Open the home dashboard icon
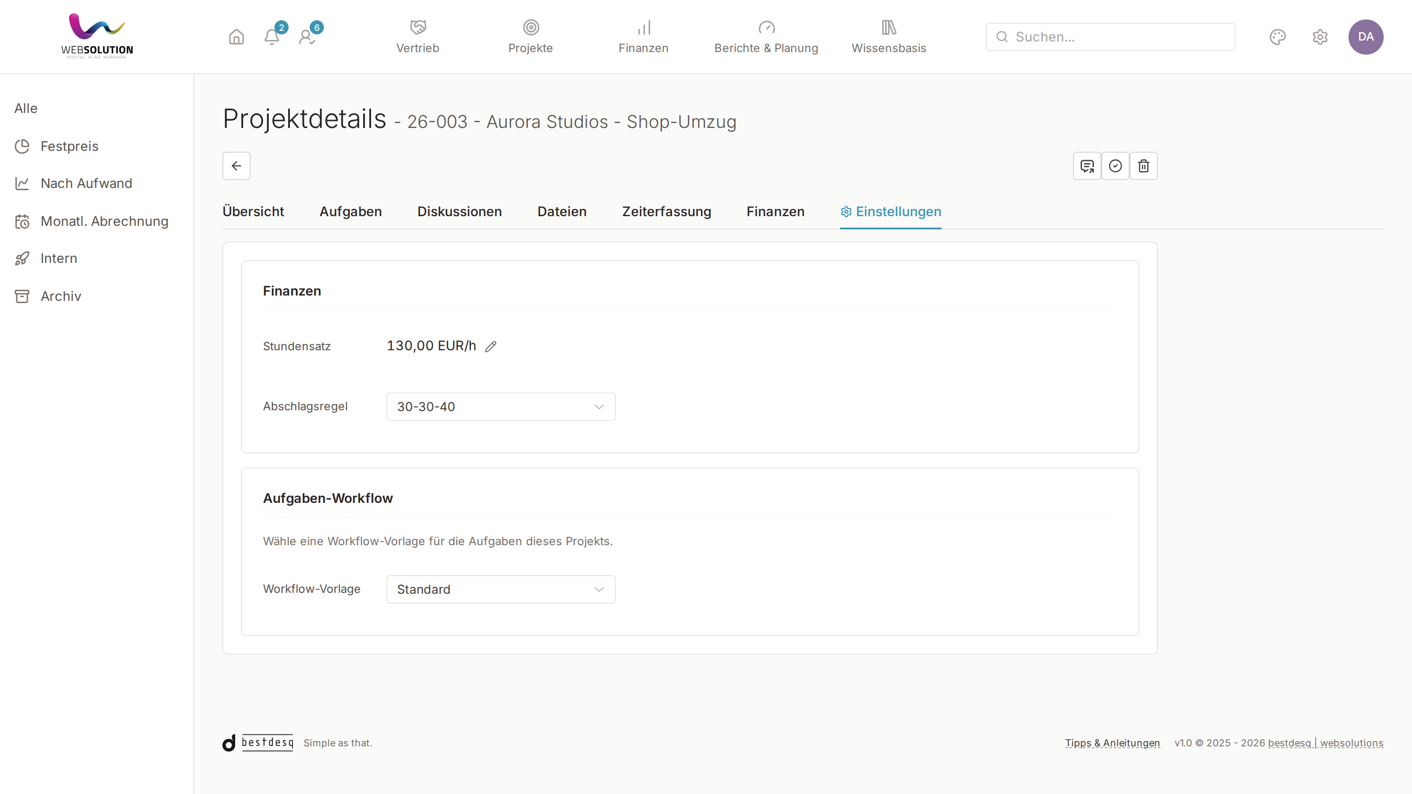 point(236,37)
